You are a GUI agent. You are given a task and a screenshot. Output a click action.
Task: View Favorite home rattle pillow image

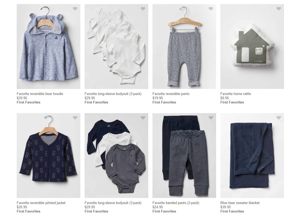[252, 47]
